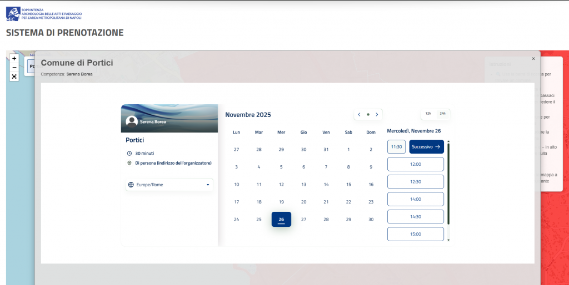Select November 27 on the calendar
Viewport: 569px width, 285px height.
click(303, 220)
